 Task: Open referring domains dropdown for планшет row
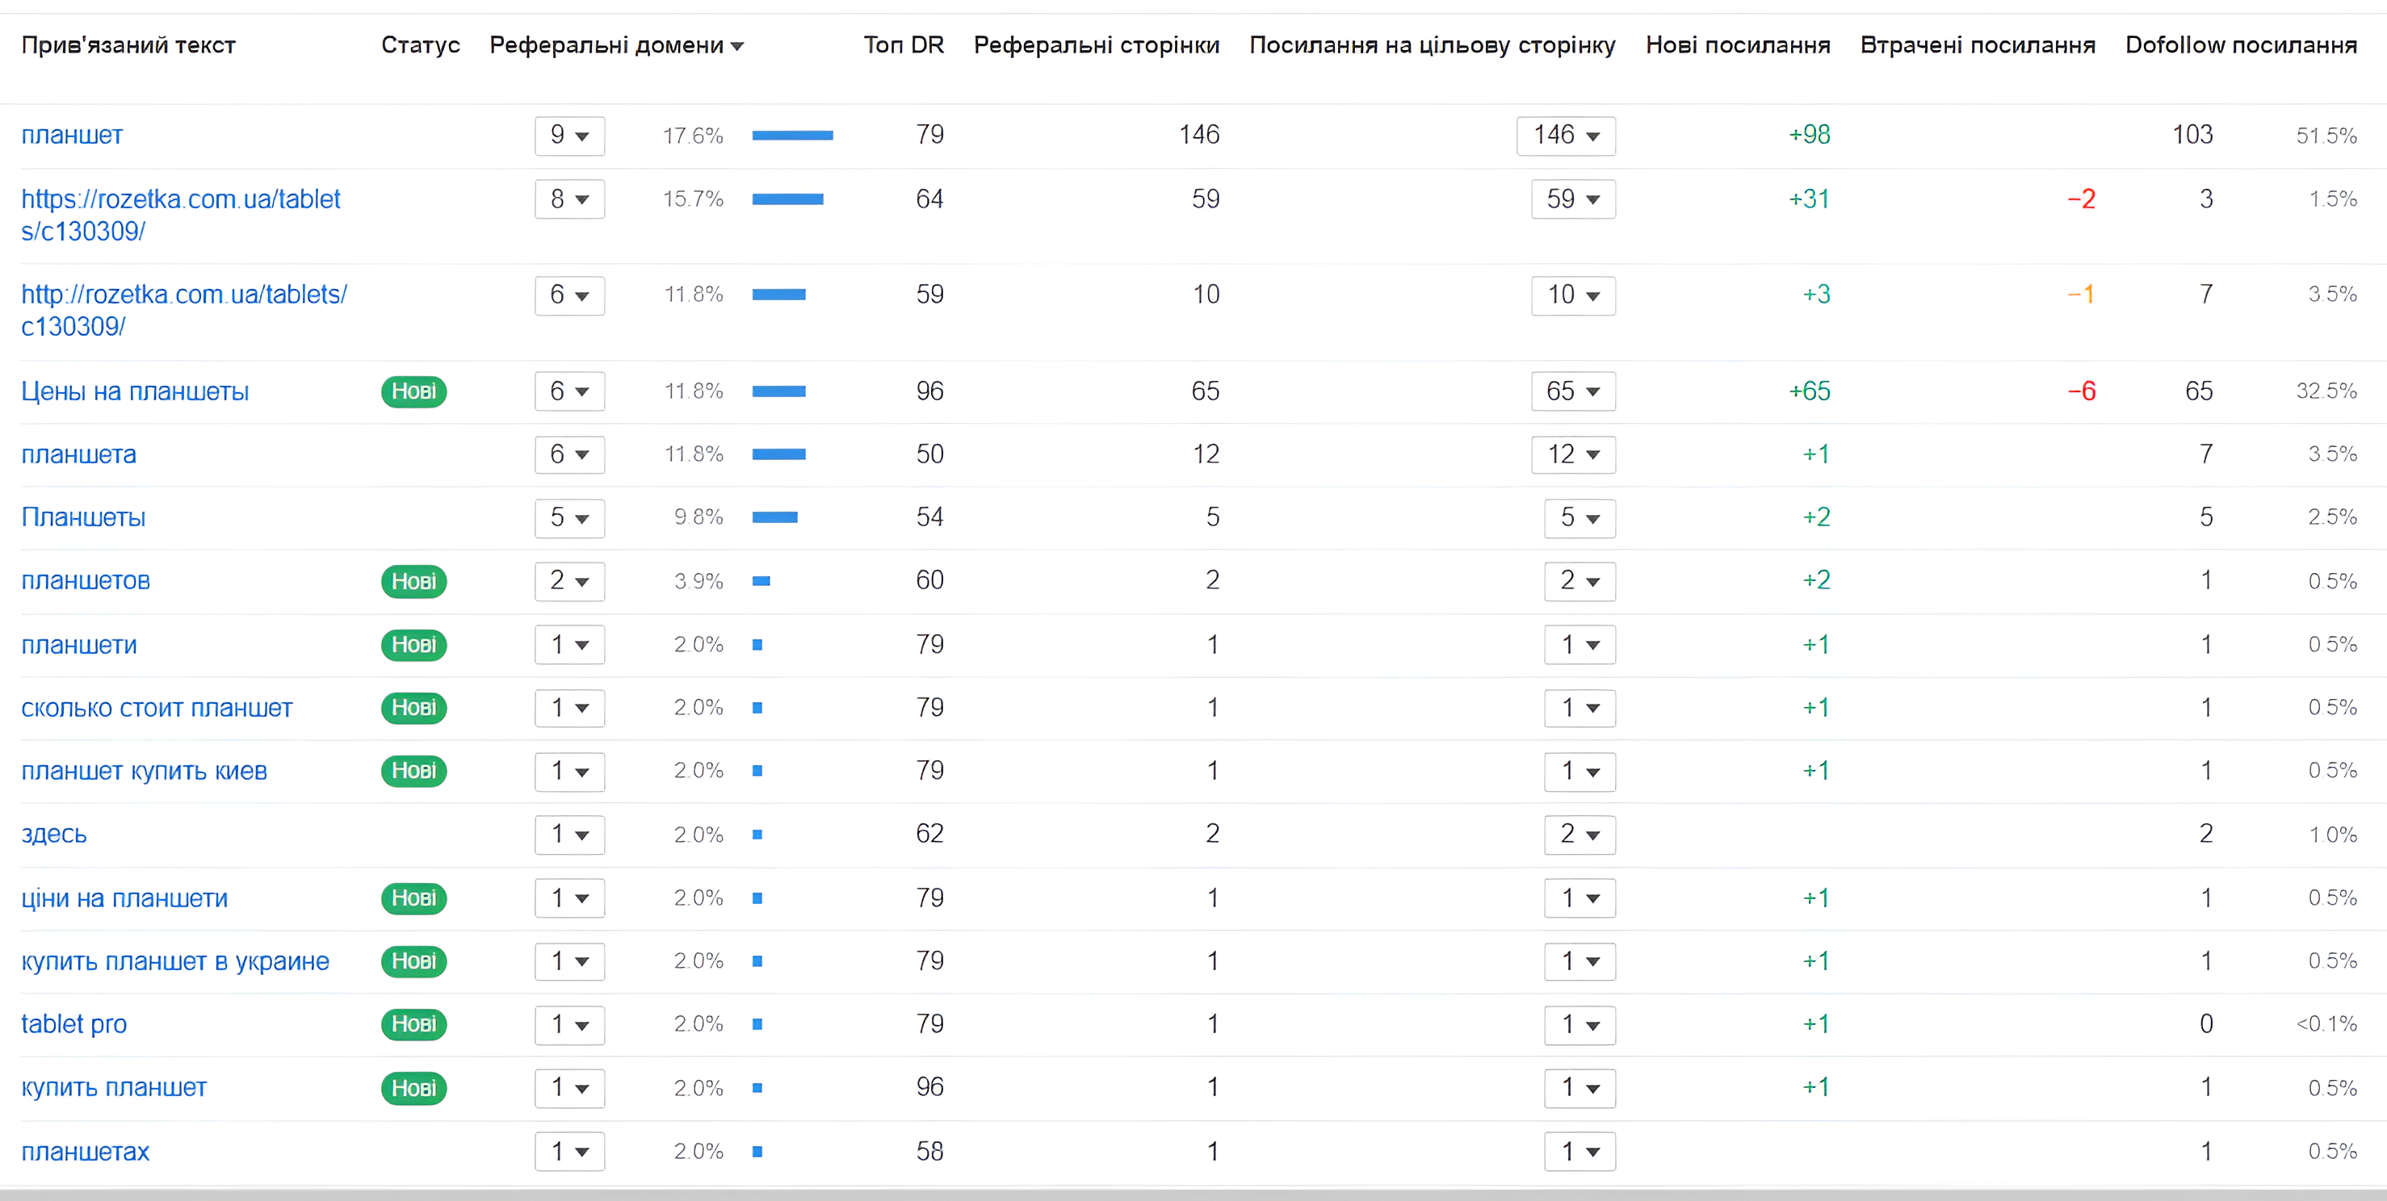(570, 136)
